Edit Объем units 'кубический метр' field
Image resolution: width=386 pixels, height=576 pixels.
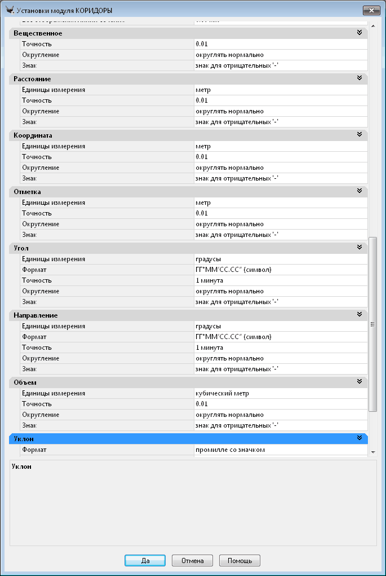280,393
